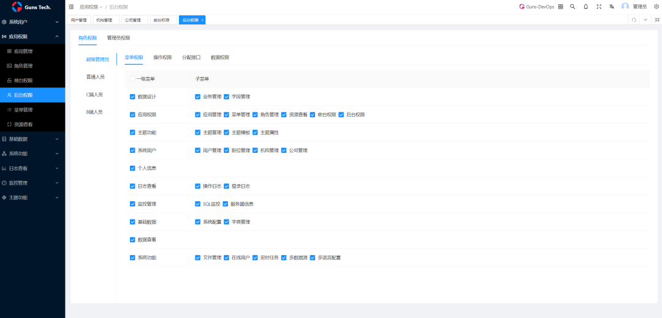Switch to the 管理员权限 tab
Viewport: 662px width, 318px height.
tap(118, 38)
